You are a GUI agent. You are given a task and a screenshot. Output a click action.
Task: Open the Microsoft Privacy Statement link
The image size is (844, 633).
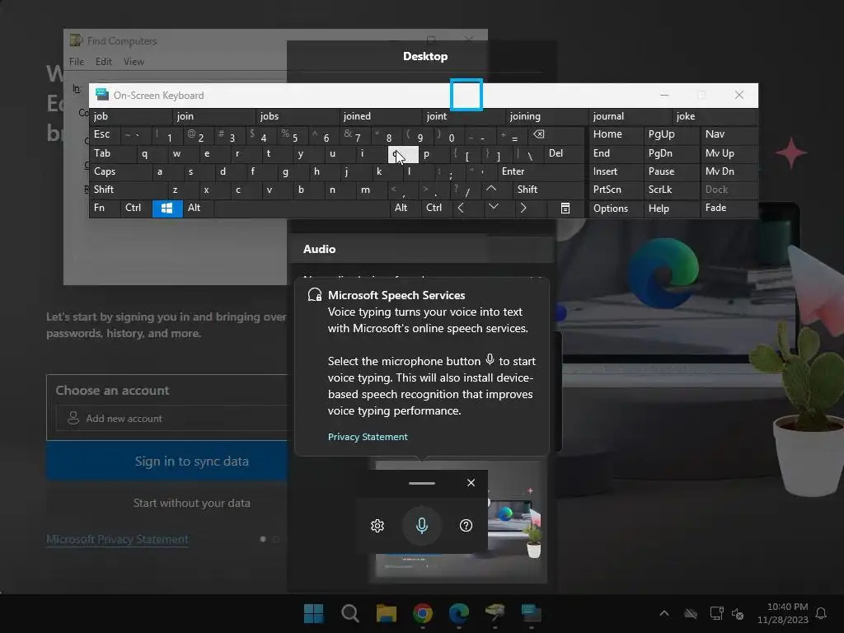click(117, 539)
